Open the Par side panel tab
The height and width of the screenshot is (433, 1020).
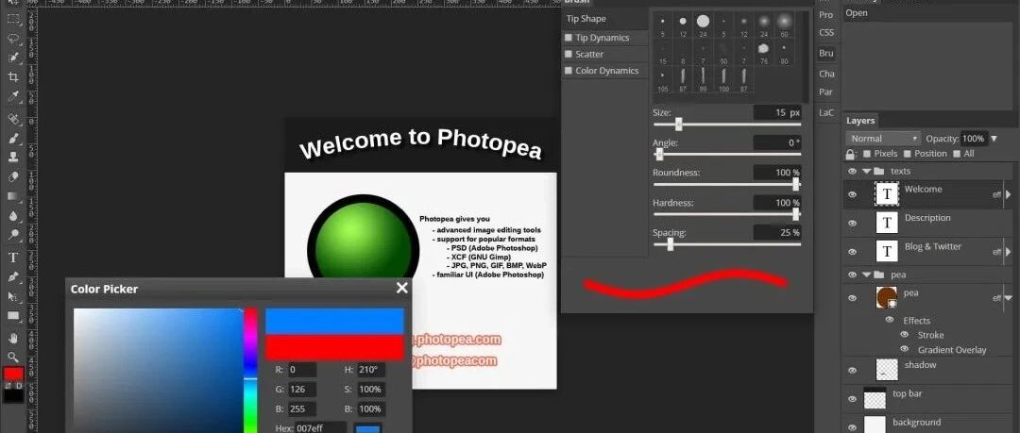coord(826,92)
